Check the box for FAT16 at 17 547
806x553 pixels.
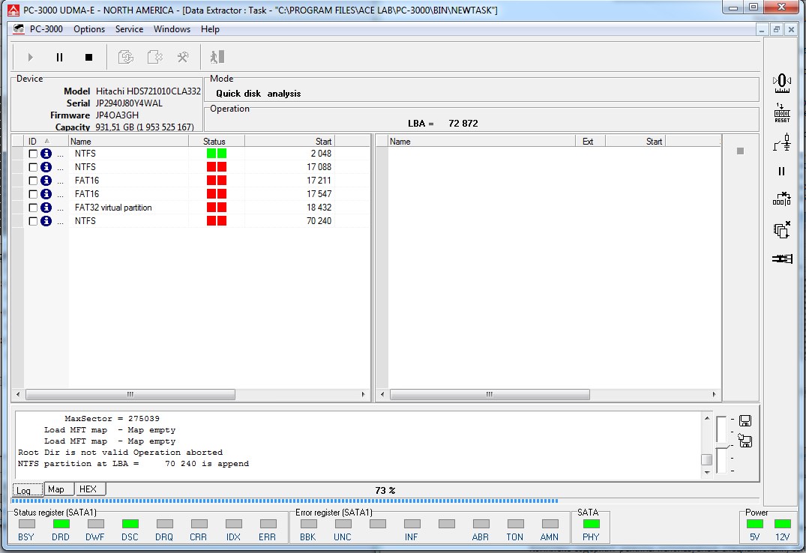point(33,194)
